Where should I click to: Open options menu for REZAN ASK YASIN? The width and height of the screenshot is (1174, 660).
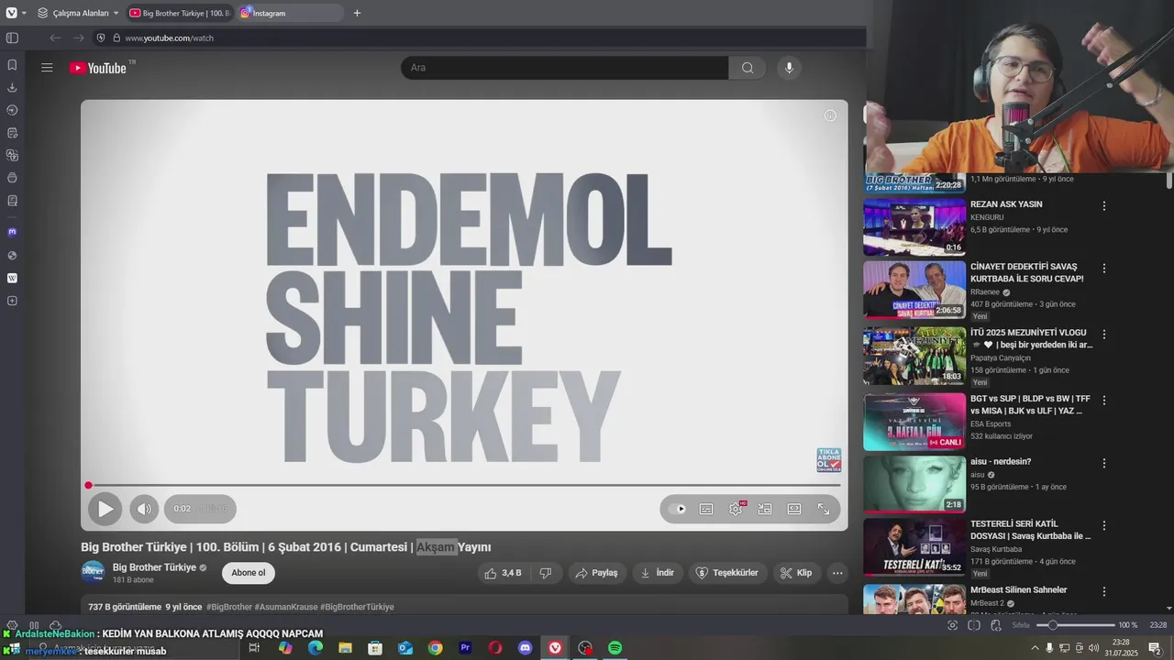[x=1104, y=206]
